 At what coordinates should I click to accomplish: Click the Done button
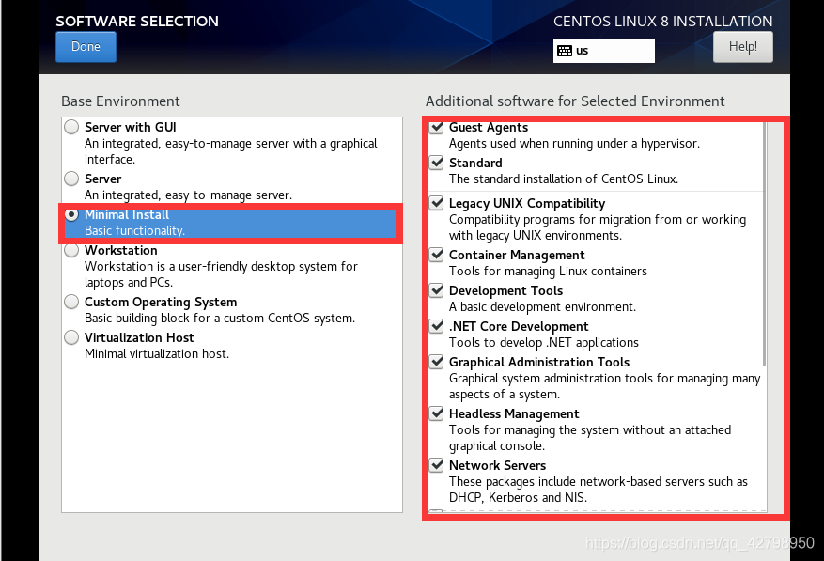[86, 47]
